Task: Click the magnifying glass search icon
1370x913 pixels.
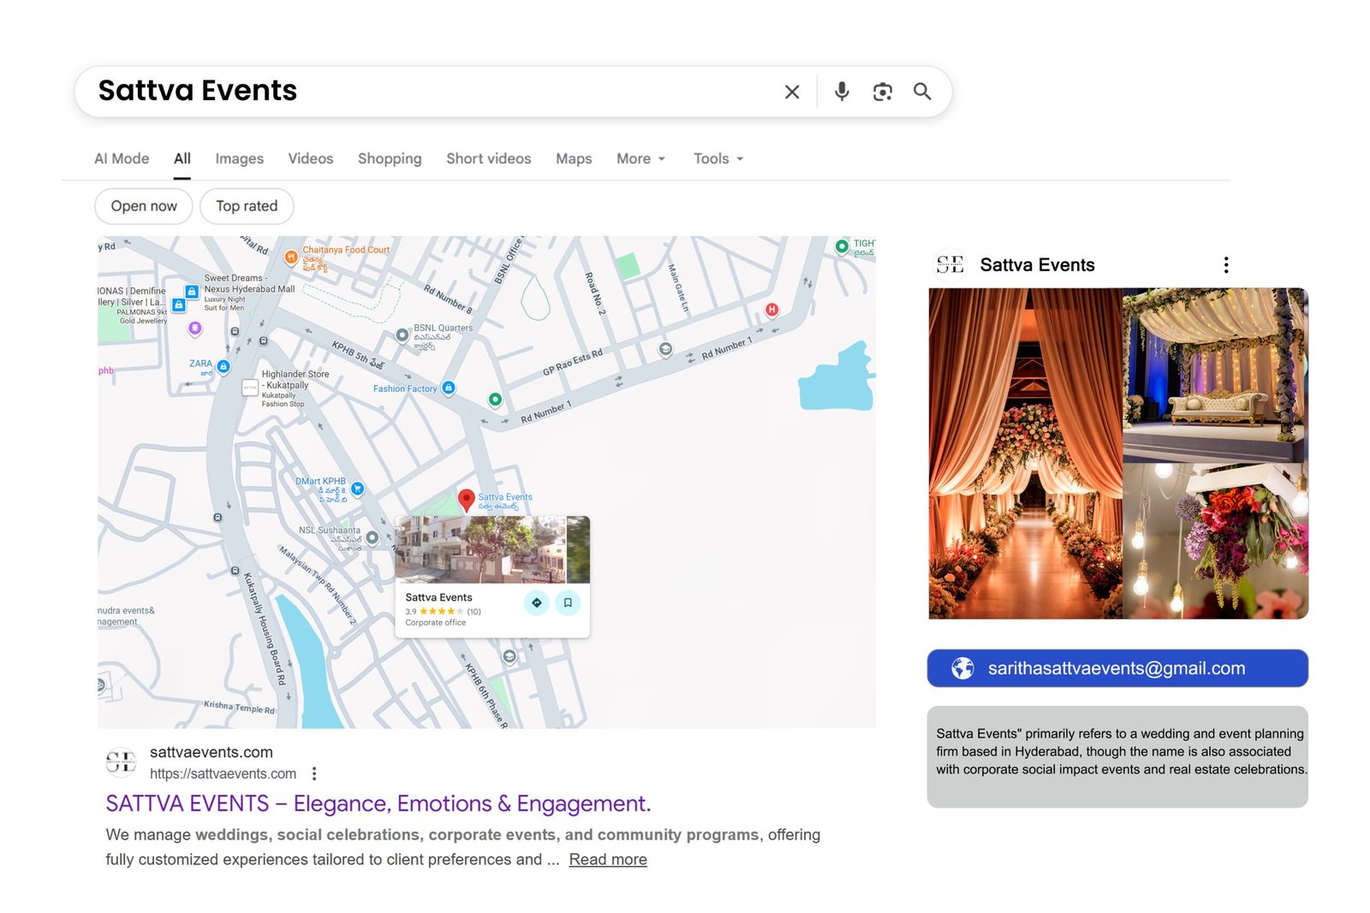Action: pos(922,92)
